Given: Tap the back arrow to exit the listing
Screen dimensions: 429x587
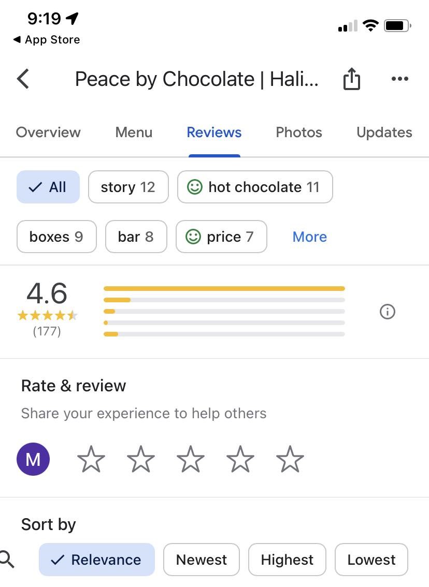Looking at the screenshot, I should point(22,79).
